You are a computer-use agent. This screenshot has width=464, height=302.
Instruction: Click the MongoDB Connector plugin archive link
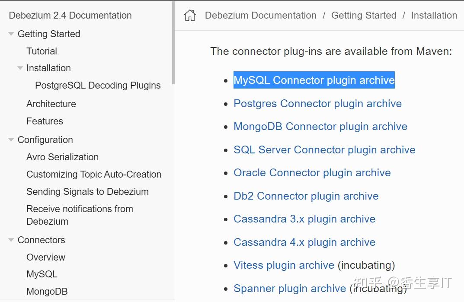point(320,127)
